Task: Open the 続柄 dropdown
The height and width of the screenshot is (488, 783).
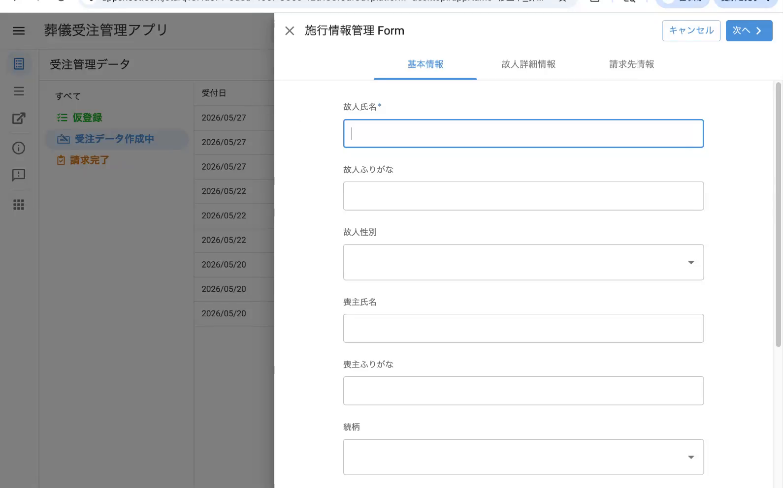Action: [523, 457]
